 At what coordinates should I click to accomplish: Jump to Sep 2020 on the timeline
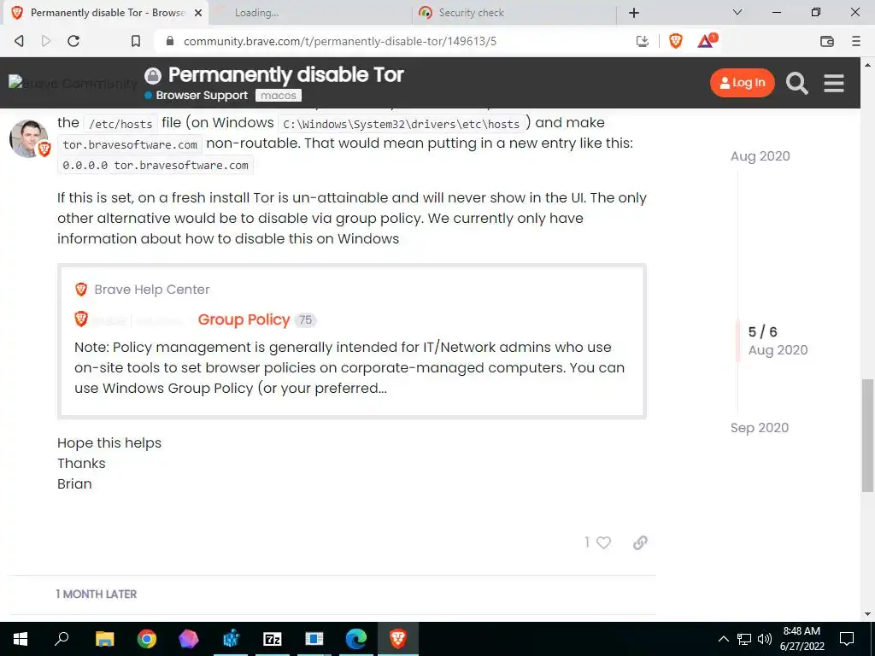click(760, 428)
